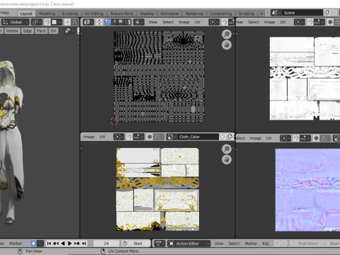Image resolution: width=340 pixels, height=255 pixels.
Task: Duplicate the Cloth_Color image with new icon
Action: pyautogui.click(x=229, y=137)
